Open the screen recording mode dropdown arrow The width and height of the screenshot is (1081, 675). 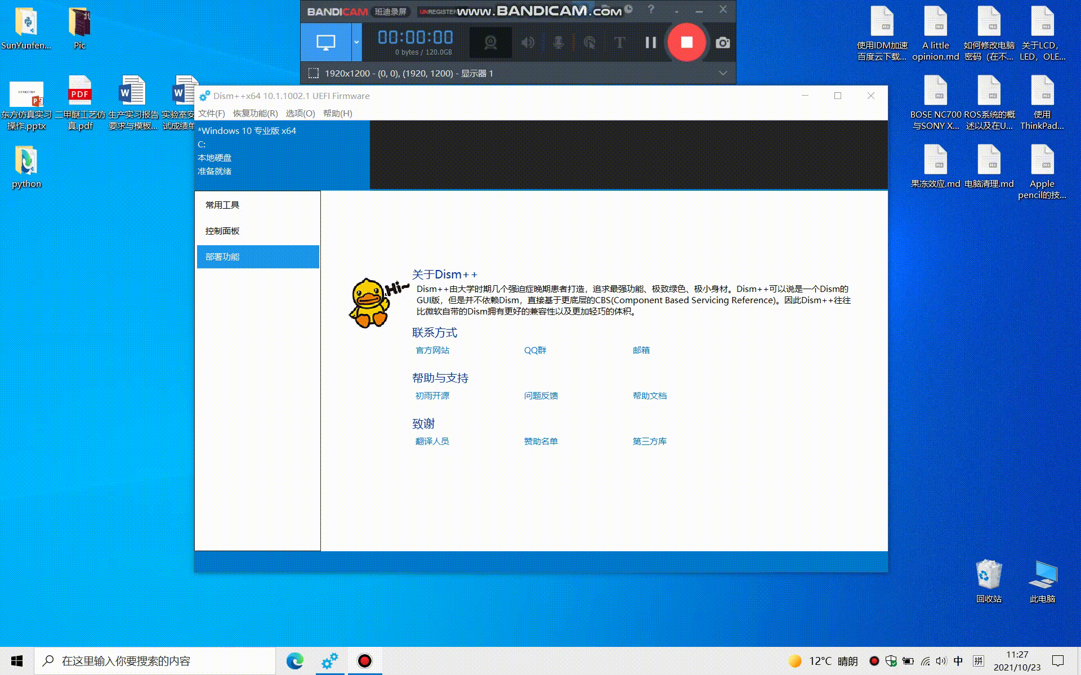pyautogui.click(x=356, y=42)
